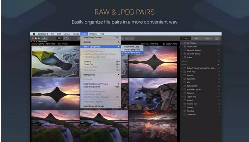Add a new folder with plus icon

[x=218, y=65]
